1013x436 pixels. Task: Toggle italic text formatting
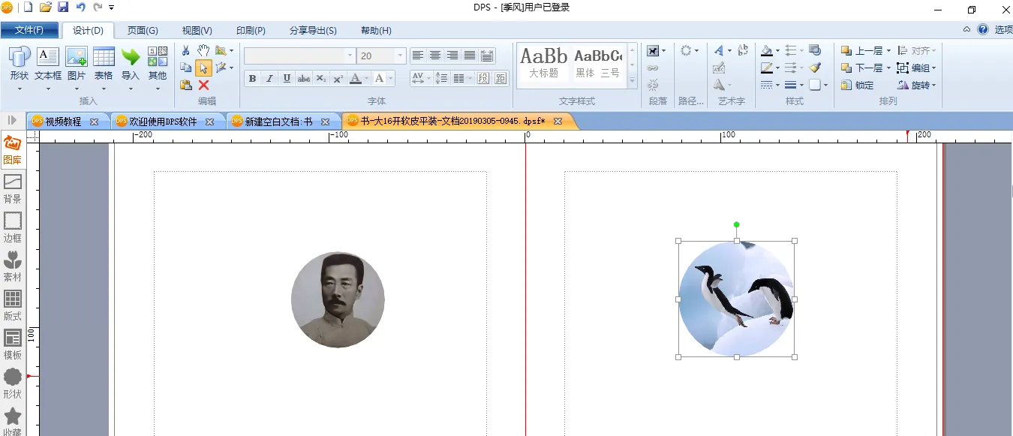coord(269,79)
